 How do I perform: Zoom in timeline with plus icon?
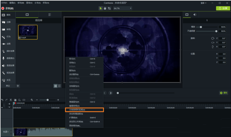[58, 100]
